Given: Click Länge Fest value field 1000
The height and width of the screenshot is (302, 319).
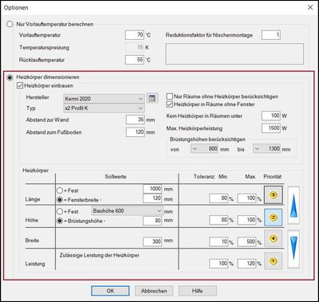Looking at the screenshot, I should (152, 189).
